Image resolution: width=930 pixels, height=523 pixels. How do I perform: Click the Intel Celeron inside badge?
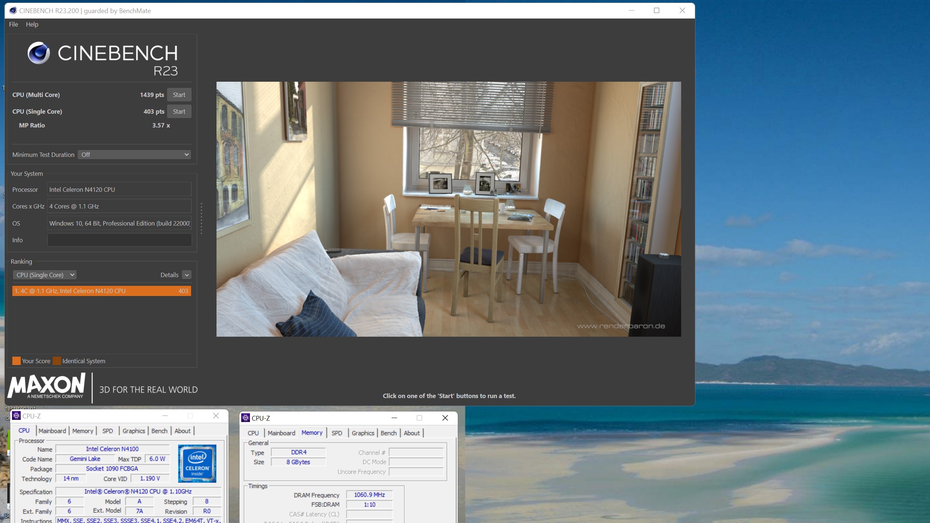point(197,463)
